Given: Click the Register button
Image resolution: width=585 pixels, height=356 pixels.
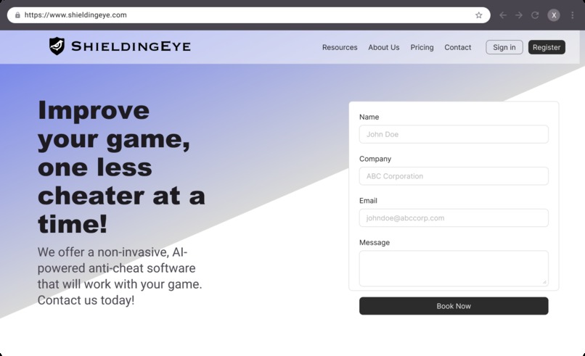Looking at the screenshot, I should [x=547, y=47].
